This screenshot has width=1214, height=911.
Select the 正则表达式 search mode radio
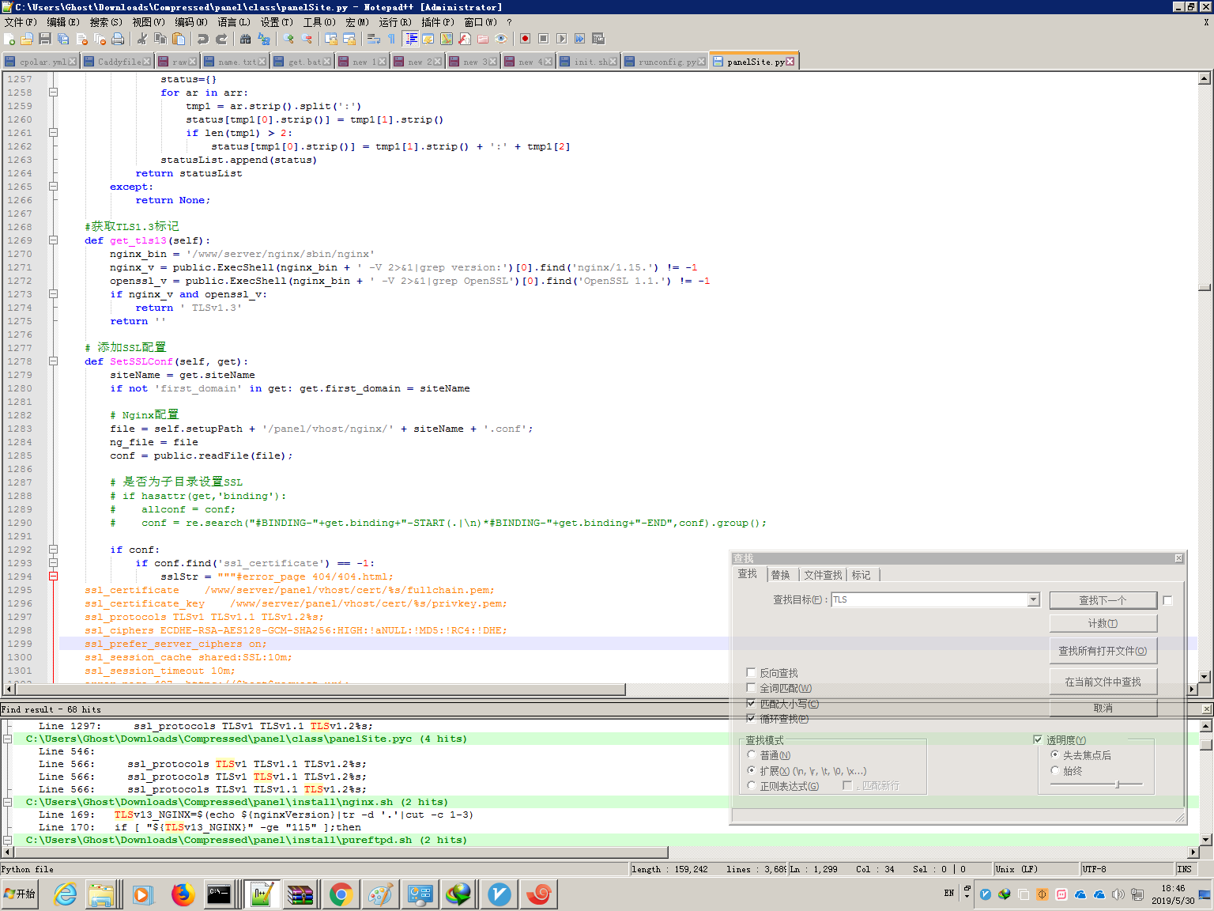[752, 785]
